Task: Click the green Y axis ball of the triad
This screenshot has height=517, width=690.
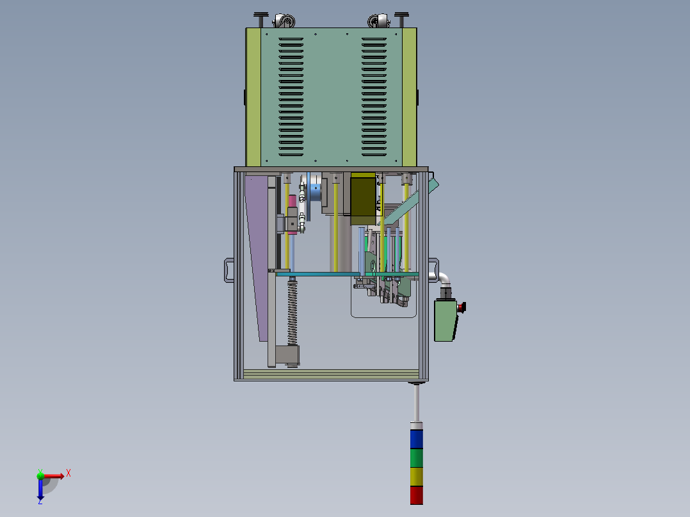Action: coord(40,475)
